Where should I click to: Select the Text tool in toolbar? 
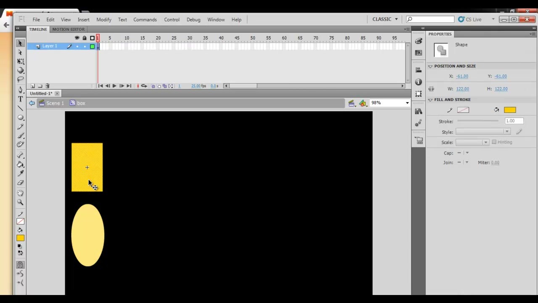20,99
